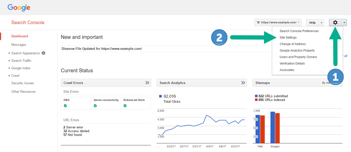
Task: Click the info icon beside Search Appearance
Action: point(44,53)
